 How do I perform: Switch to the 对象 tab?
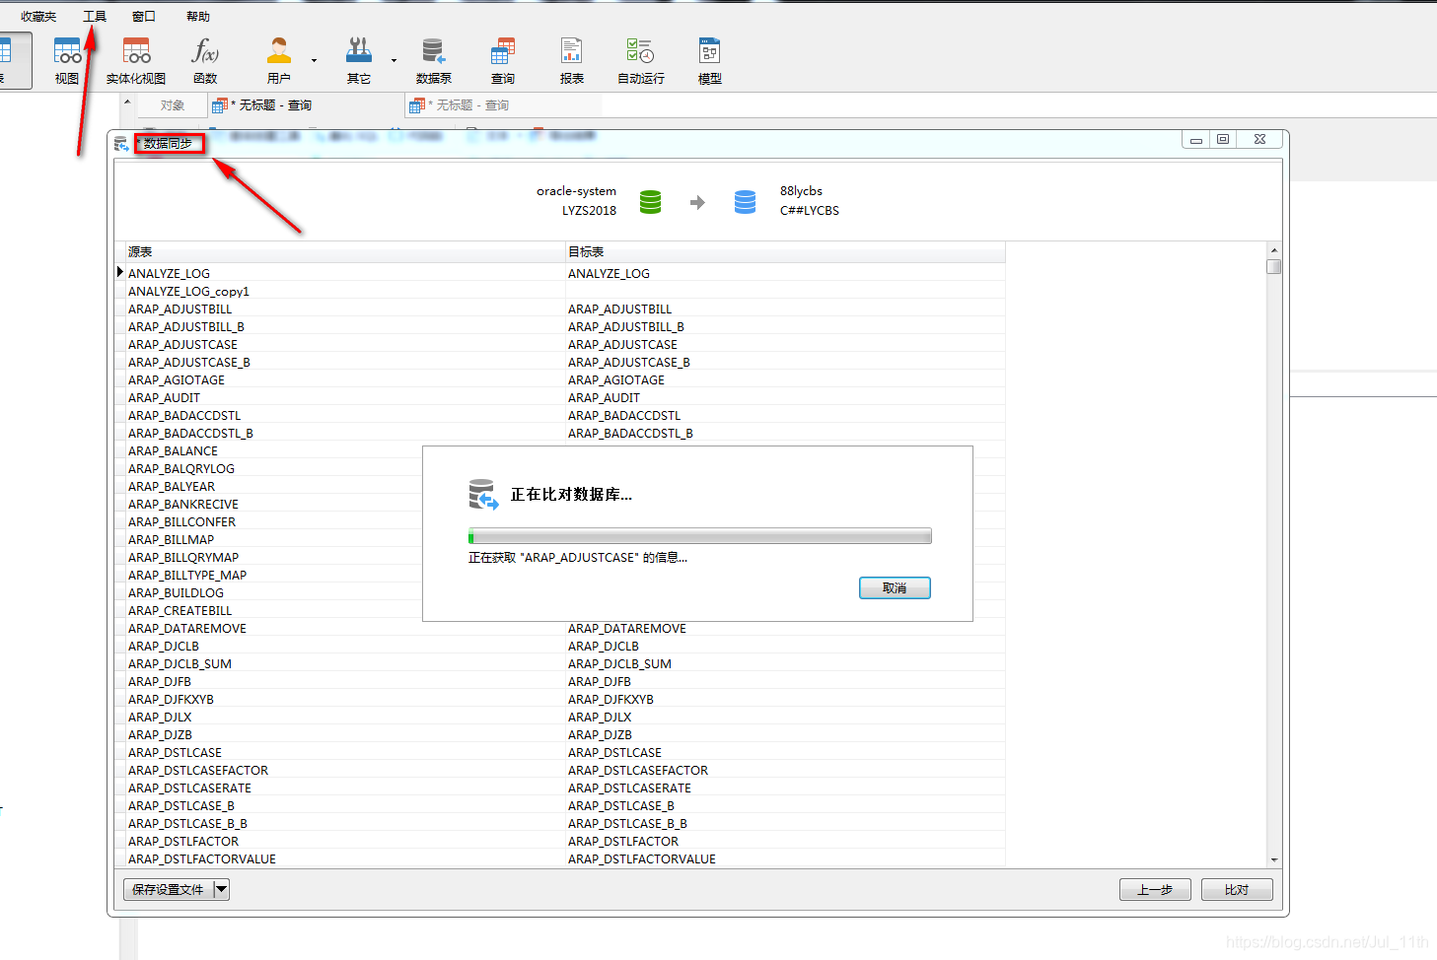[173, 105]
